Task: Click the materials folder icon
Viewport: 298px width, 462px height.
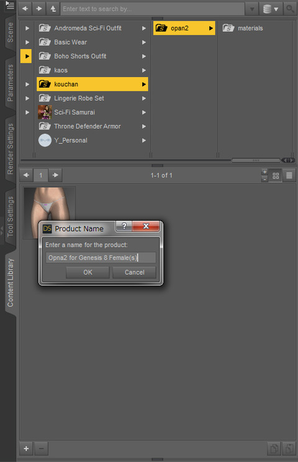Action: coord(228,28)
